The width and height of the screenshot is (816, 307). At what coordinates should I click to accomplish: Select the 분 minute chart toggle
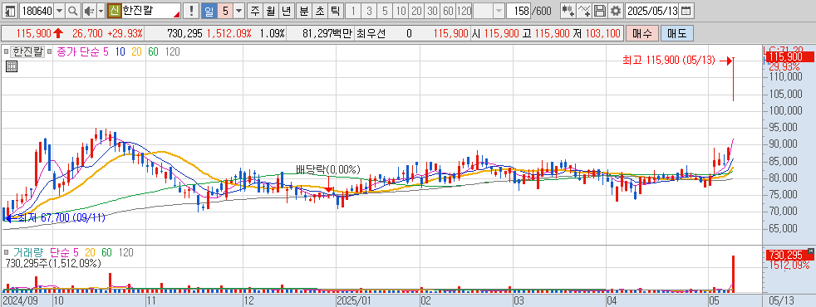click(x=304, y=11)
